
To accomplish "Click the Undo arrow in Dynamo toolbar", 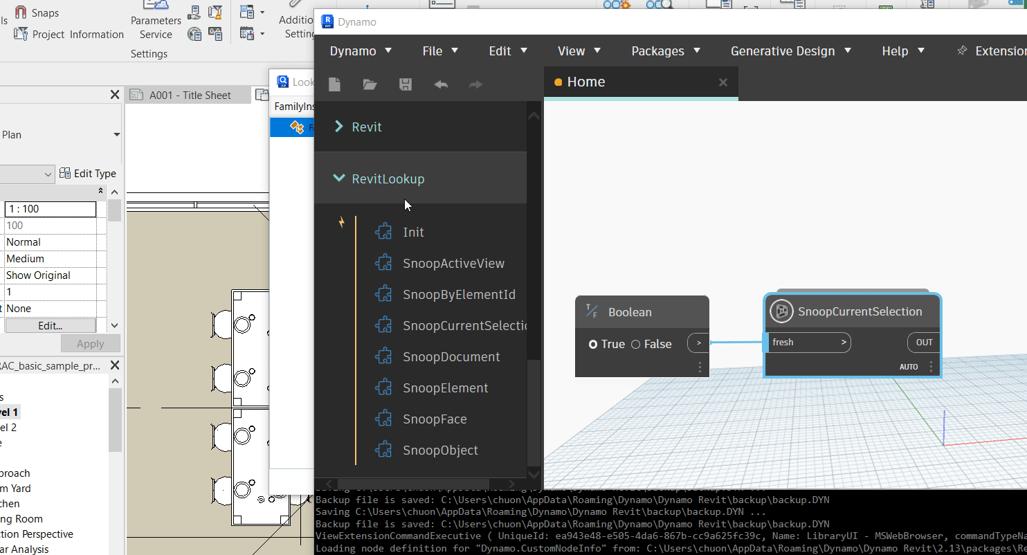I will click(x=441, y=84).
